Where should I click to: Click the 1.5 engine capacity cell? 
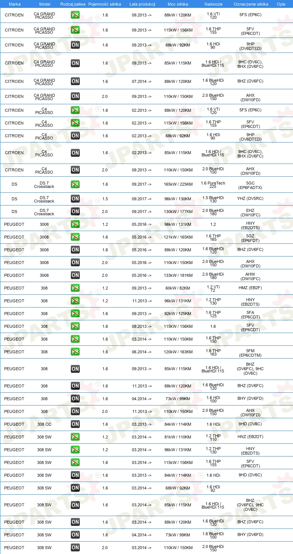click(105, 199)
